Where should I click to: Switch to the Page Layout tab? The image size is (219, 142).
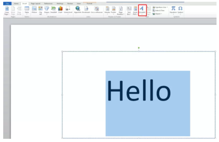click(x=36, y=4)
